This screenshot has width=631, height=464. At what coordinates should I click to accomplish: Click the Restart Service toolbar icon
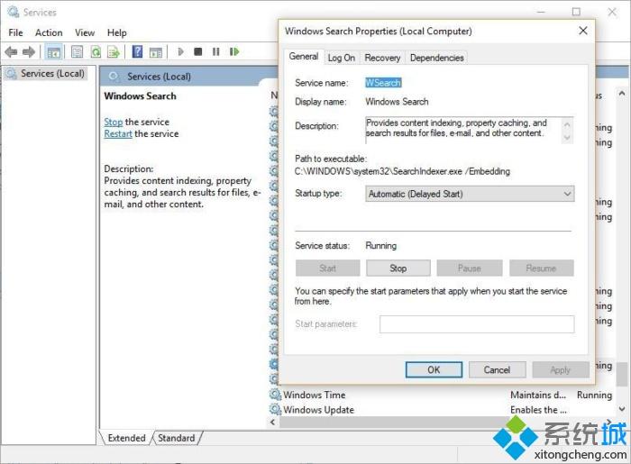234,51
